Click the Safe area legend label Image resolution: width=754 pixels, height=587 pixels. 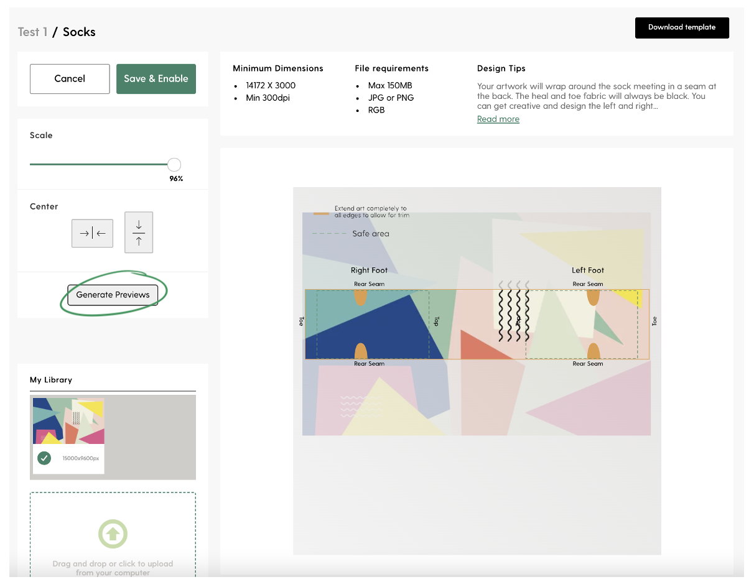coord(371,234)
